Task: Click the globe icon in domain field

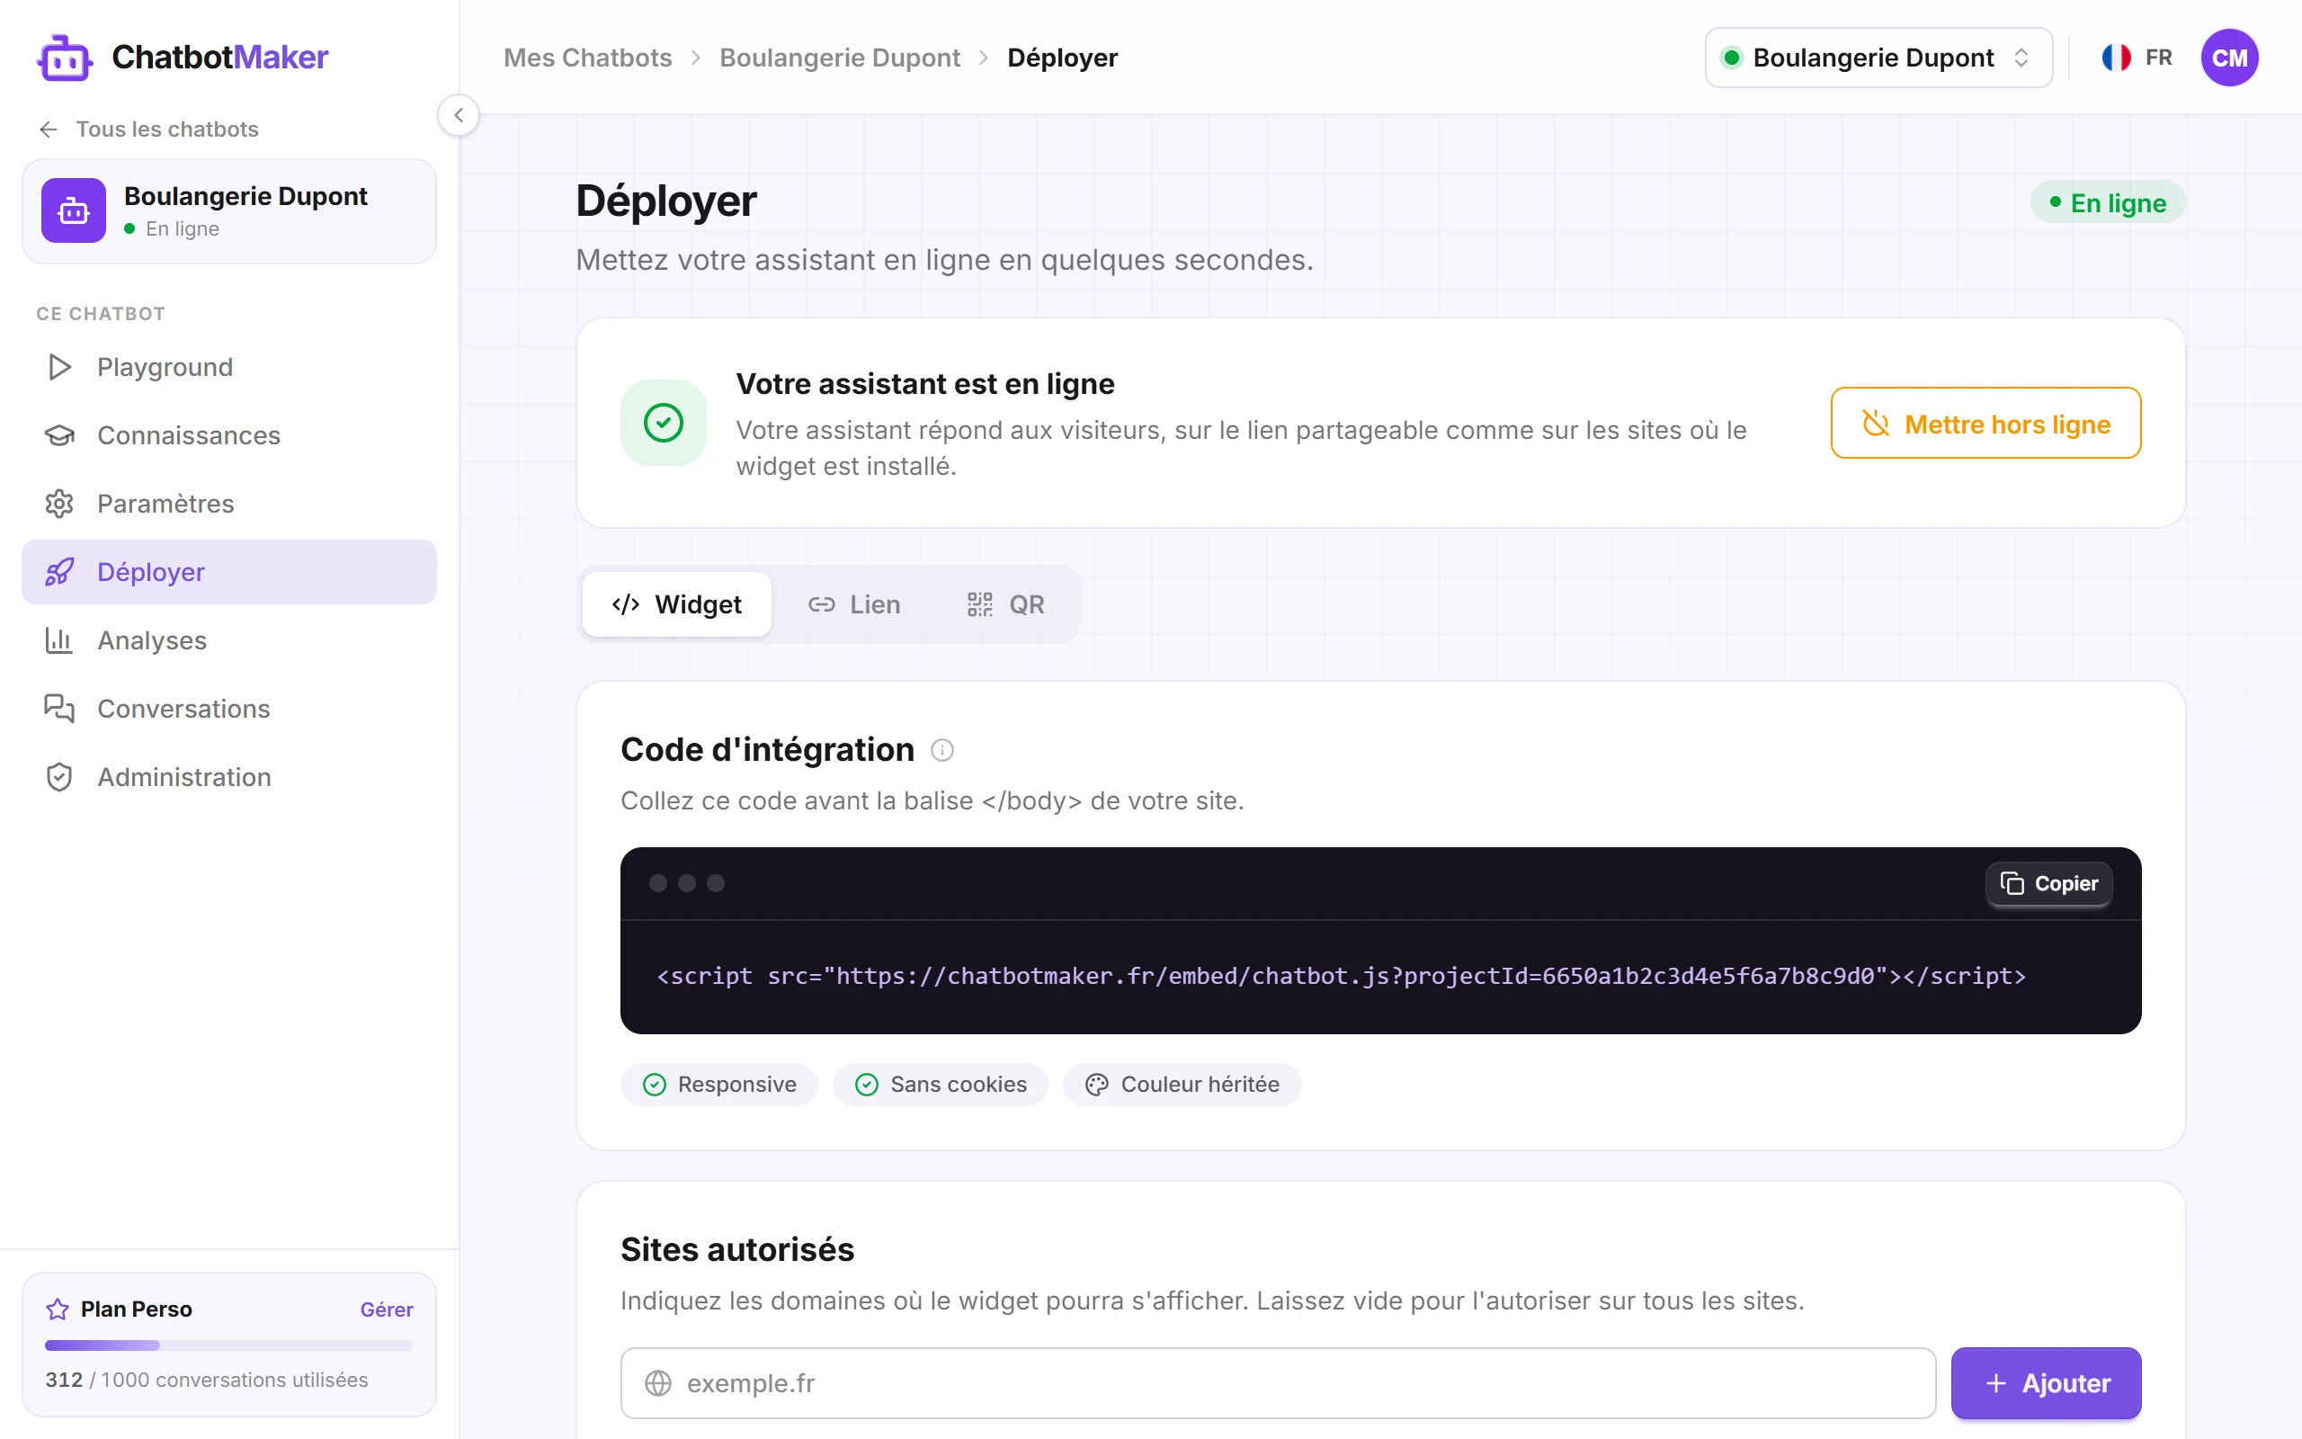Action: tap(658, 1383)
